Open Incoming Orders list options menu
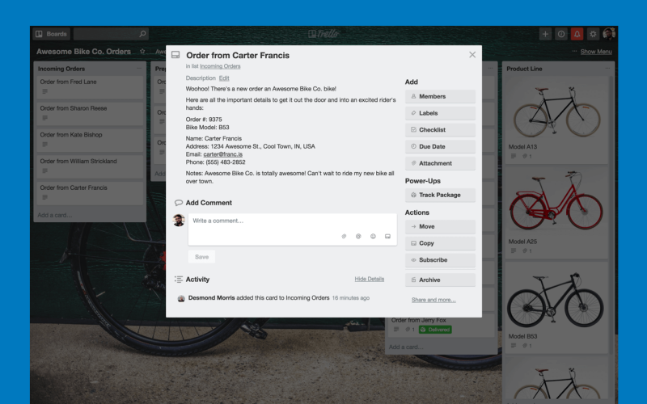The height and width of the screenshot is (404, 647). coord(139,69)
